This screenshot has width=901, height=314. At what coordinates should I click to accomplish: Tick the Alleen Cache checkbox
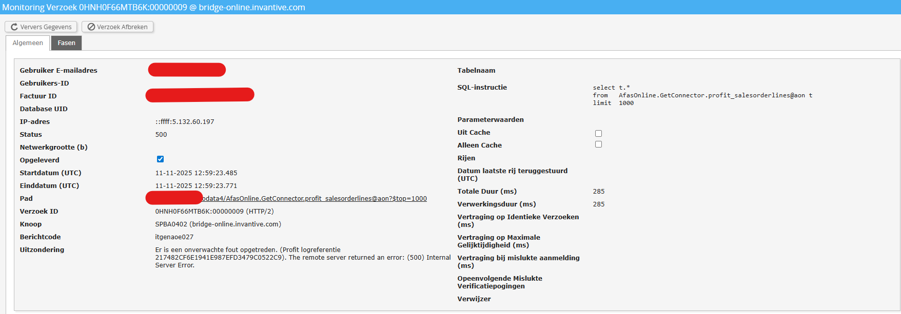(598, 144)
